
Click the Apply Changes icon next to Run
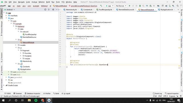click(133, 6)
